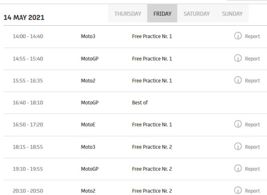
Task: Click info icon for MotoE Free Practice Nr. 1
Action: click(x=237, y=125)
